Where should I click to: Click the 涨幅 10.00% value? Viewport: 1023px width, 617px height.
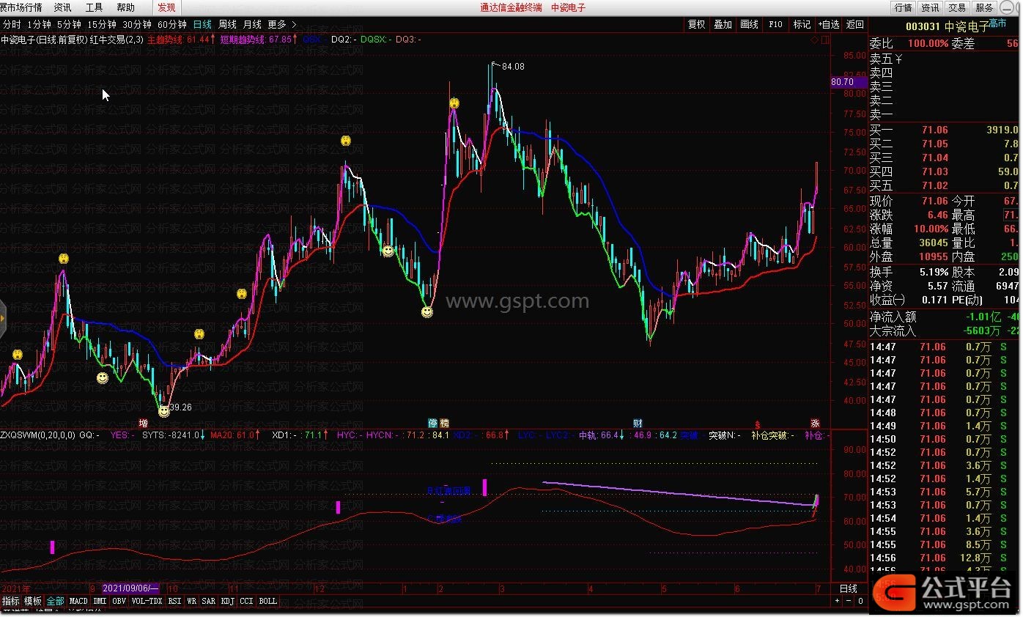click(930, 229)
